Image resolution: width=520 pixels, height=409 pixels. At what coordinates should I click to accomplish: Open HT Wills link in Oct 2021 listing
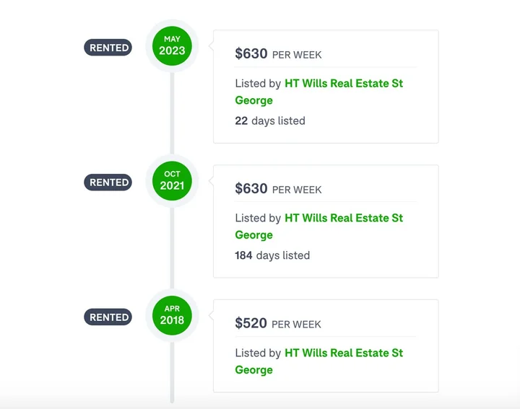[x=343, y=219]
